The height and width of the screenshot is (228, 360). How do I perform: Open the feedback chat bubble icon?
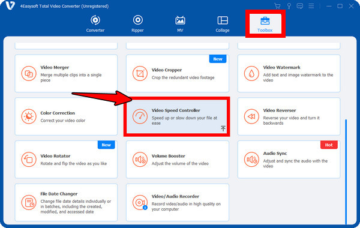coord(300,6)
